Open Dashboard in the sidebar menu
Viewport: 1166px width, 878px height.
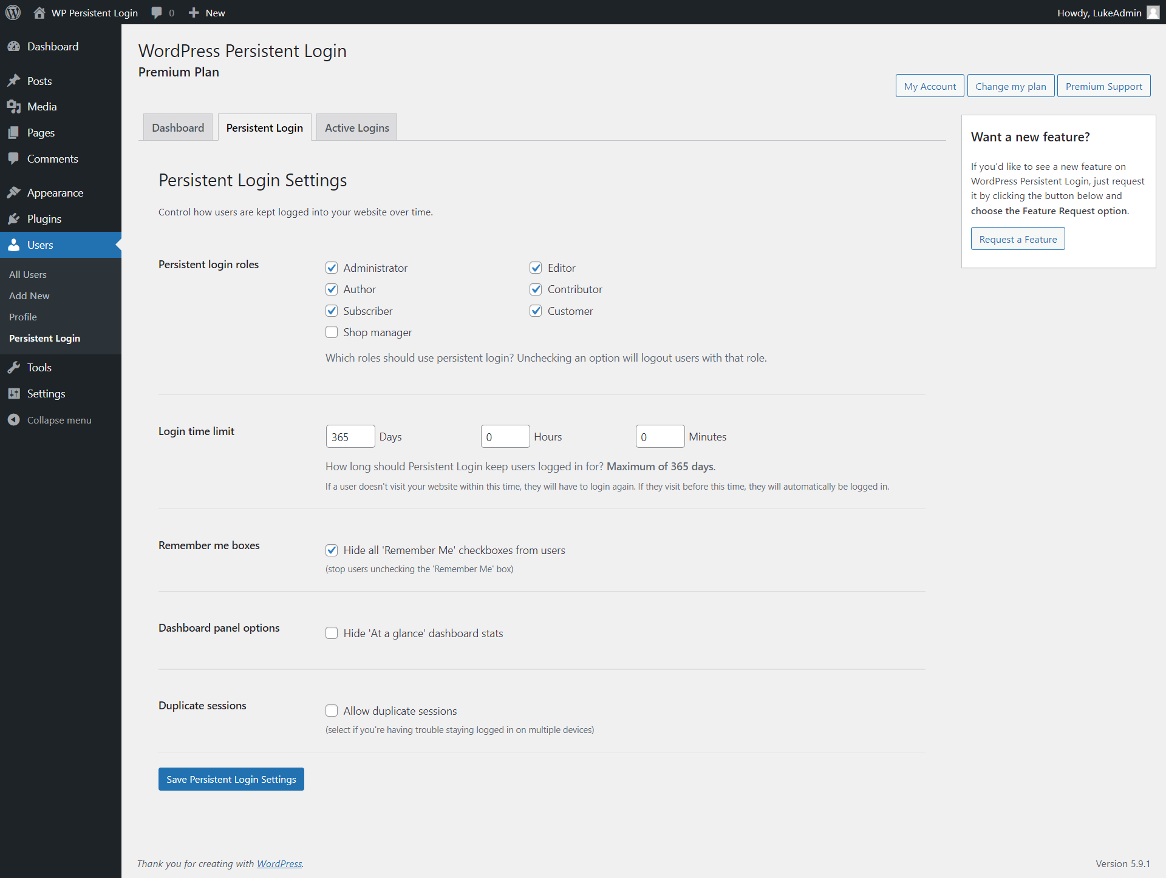click(53, 47)
